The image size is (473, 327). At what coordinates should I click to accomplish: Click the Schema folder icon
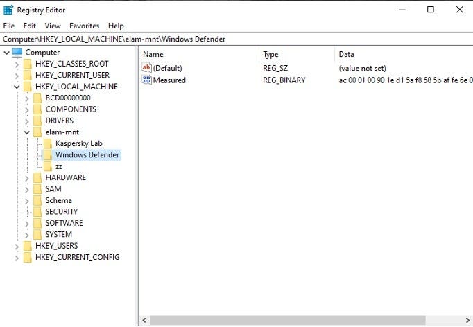[37, 201]
